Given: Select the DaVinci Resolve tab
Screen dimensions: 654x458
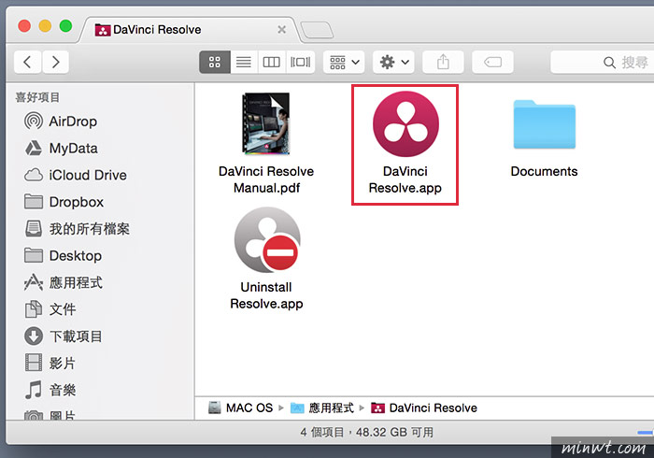Looking at the screenshot, I should point(188,30).
